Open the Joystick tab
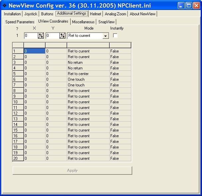 (x=31, y=14)
